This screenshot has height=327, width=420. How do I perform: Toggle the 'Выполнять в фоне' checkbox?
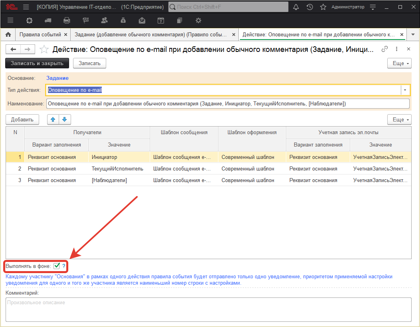57,266
